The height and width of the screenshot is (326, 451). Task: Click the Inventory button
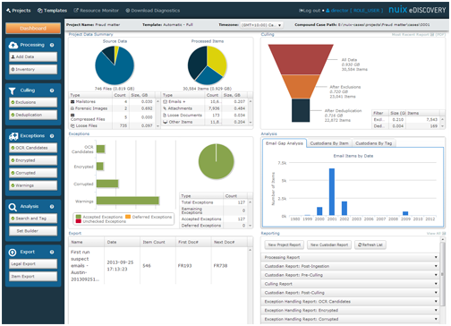click(x=33, y=69)
